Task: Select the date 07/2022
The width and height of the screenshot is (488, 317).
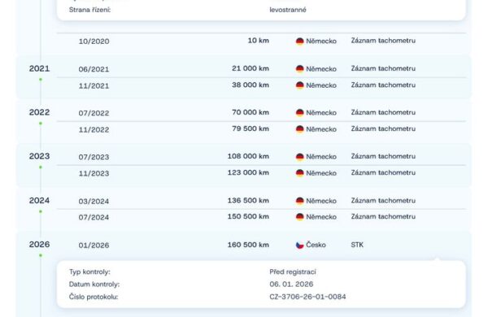Action: pyautogui.click(x=94, y=113)
